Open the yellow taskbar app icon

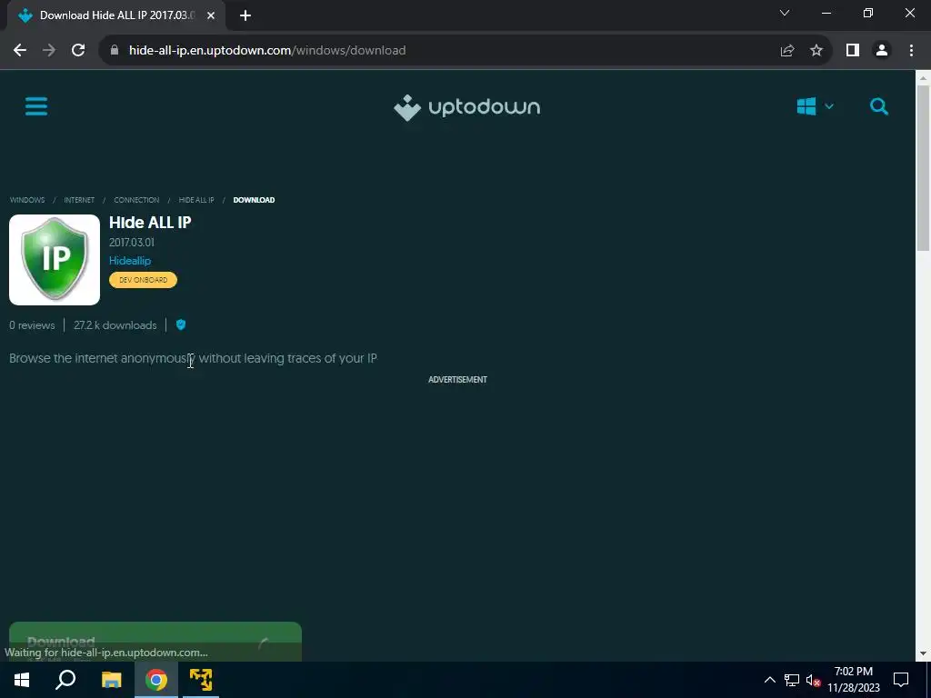coord(201,680)
